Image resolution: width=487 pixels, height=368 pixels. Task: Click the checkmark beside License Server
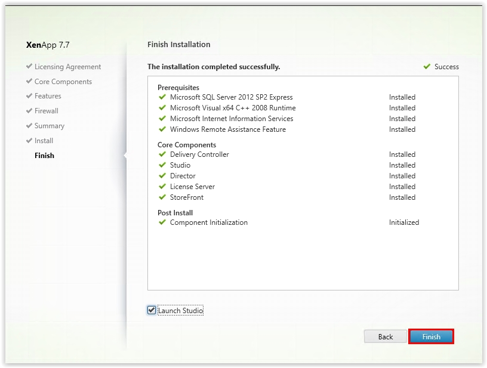click(162, 186)
